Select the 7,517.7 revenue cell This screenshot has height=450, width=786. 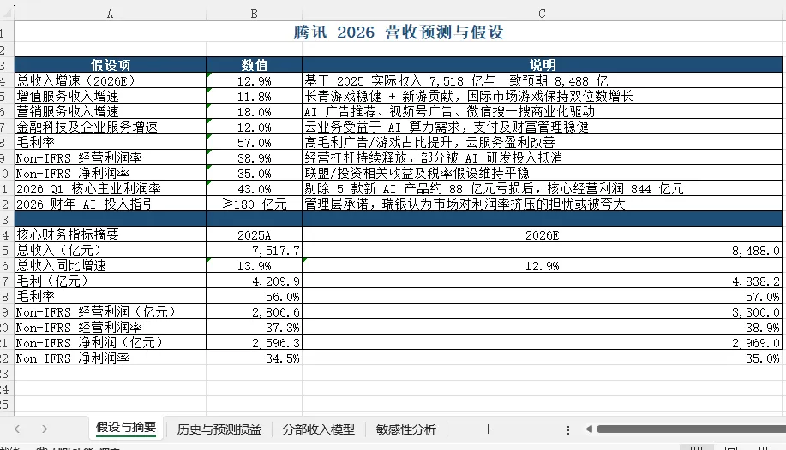click(255, 251)
